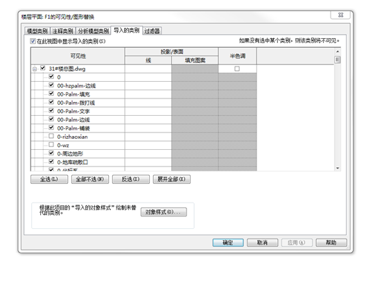Click the 全选 button

click(49, 179)
